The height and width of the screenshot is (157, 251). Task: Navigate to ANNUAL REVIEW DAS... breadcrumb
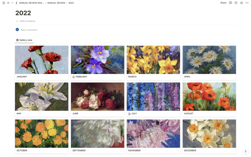tap(31, 3)
